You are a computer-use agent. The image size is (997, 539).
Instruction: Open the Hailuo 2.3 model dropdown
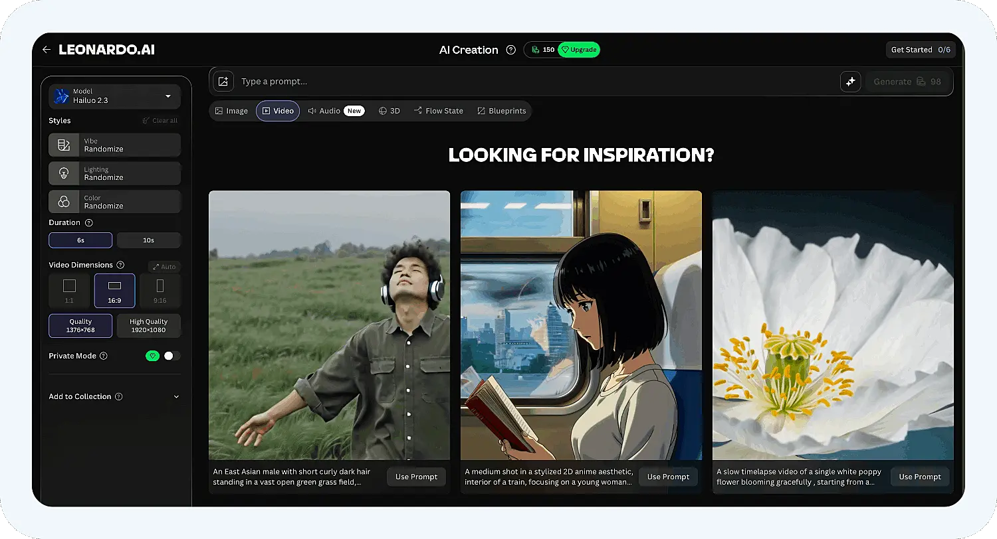(x=114, y=96)
